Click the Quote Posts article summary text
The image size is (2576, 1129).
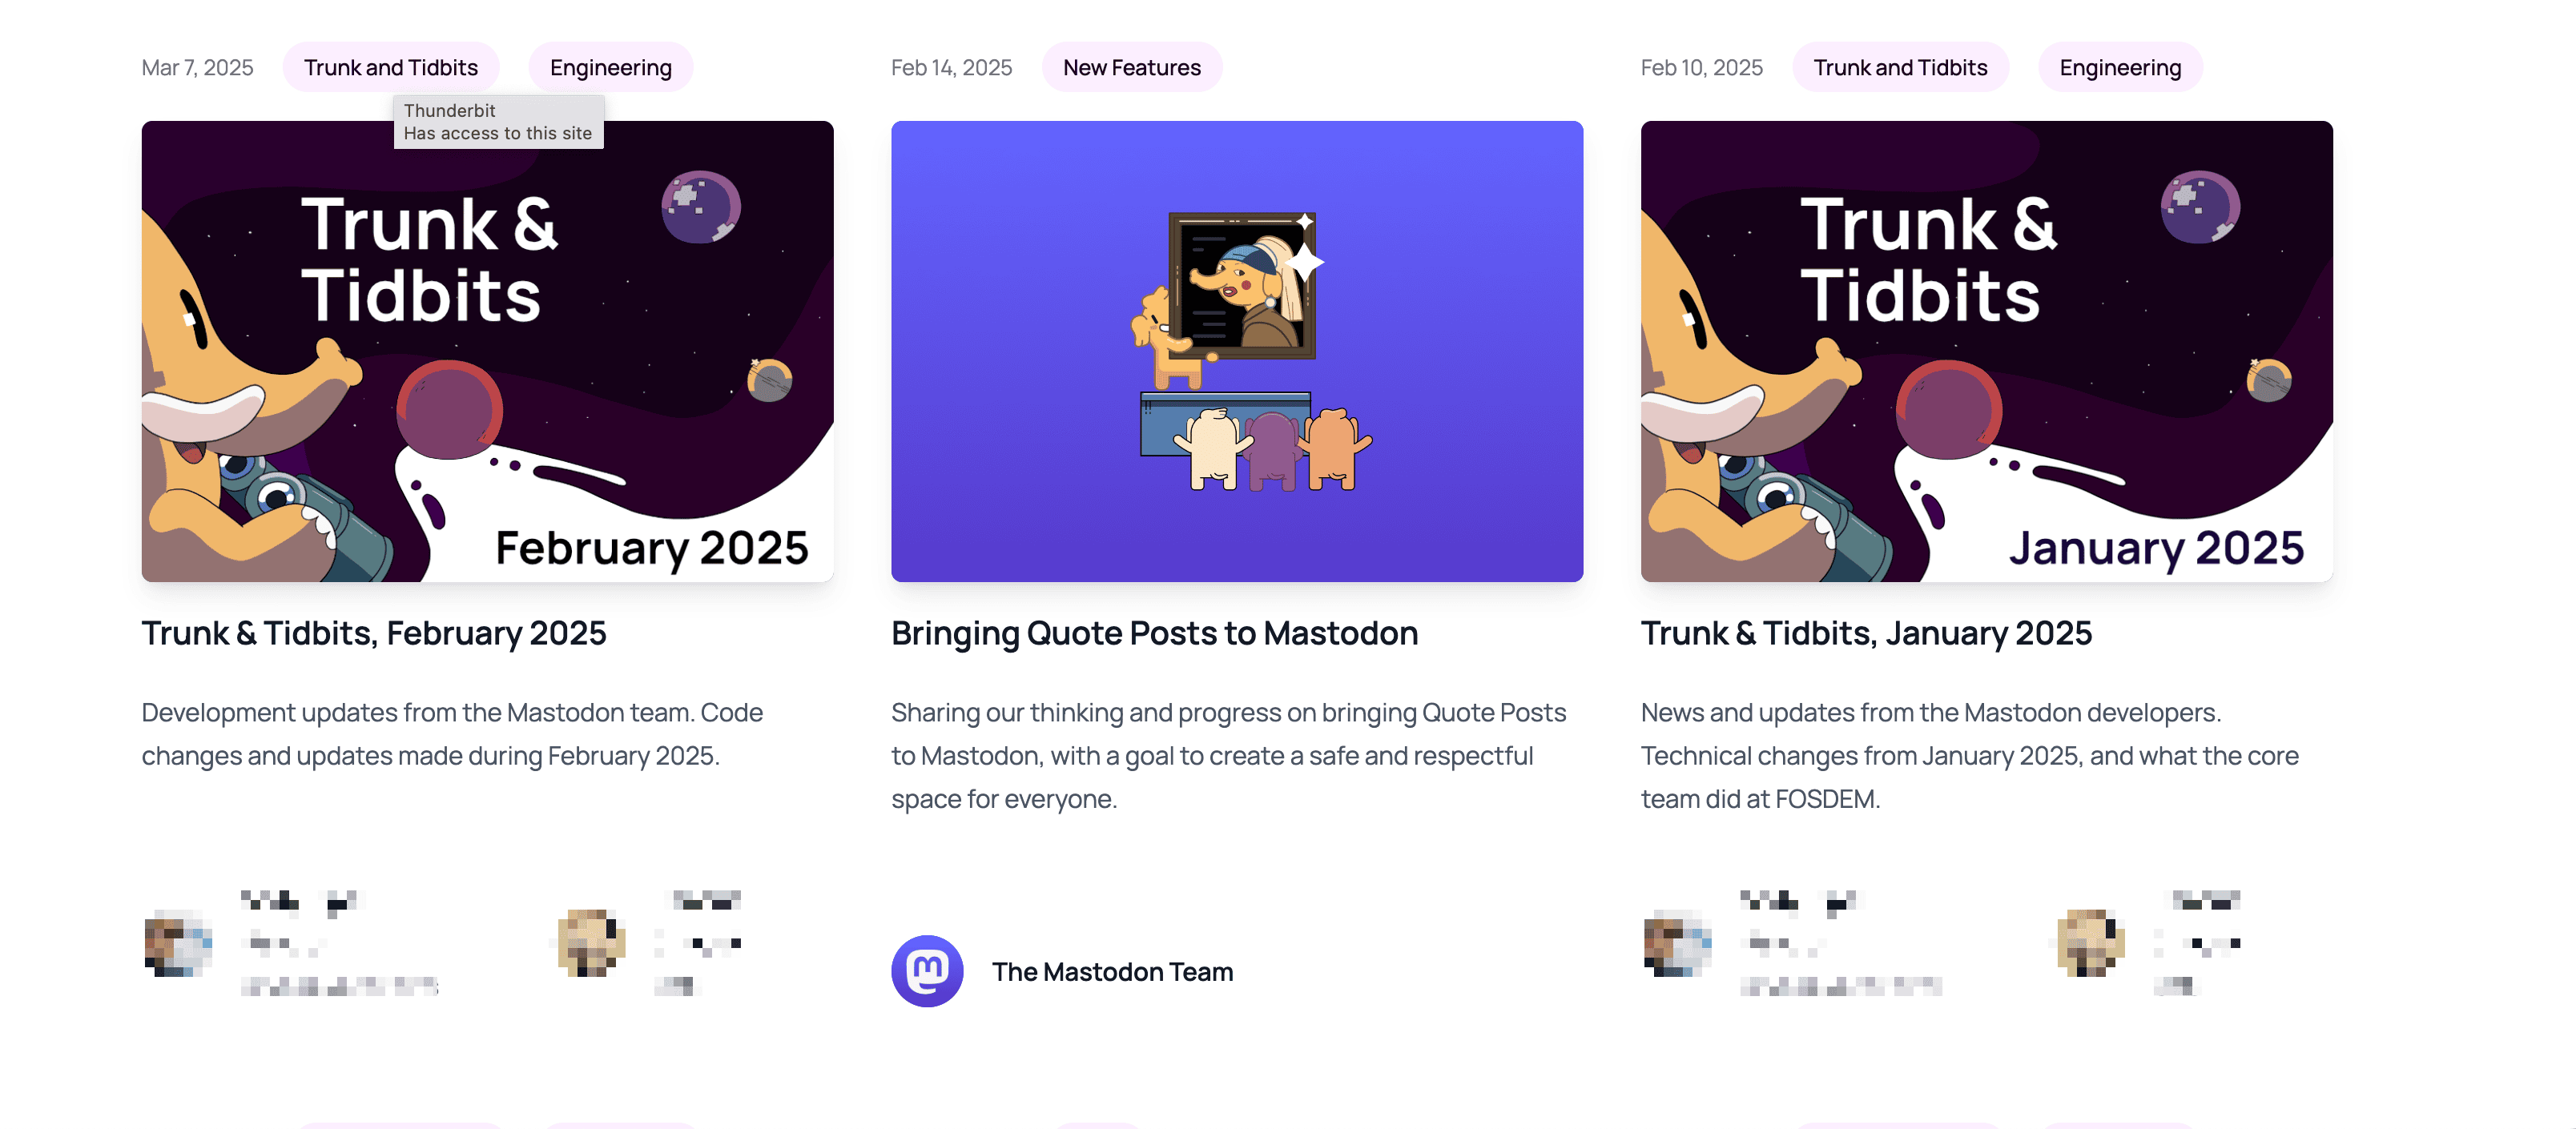point(1228,755)
